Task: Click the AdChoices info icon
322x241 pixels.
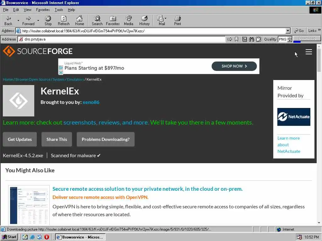Action: [61, 68]
